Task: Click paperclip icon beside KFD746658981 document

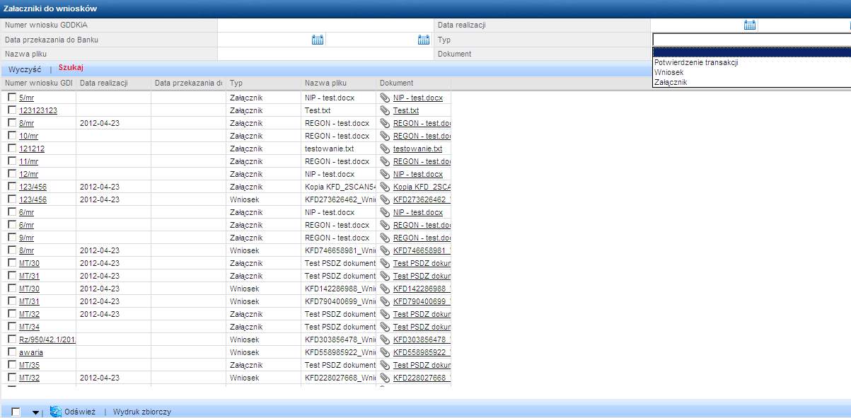Action: tap(384, 250)
